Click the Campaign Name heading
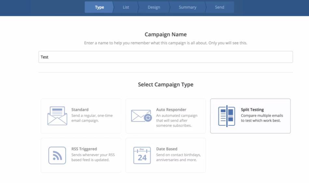The image size is (309, 183). [166, 34]
